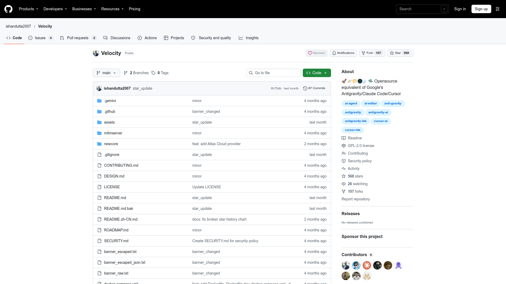Click the Sign up button
Image resolution: width=506 pixels, height=284 pixels.
click(x=481, y=9)
